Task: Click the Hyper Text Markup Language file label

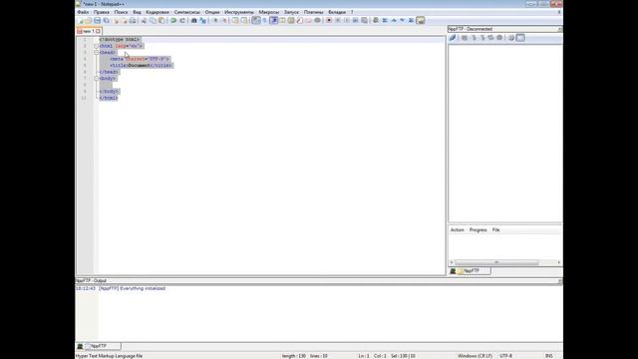Action: click(x=109, y=356)
